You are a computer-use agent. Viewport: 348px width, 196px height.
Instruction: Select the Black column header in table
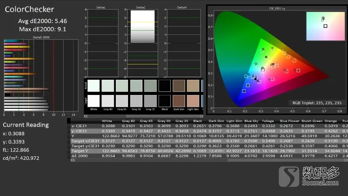[198, 121]
